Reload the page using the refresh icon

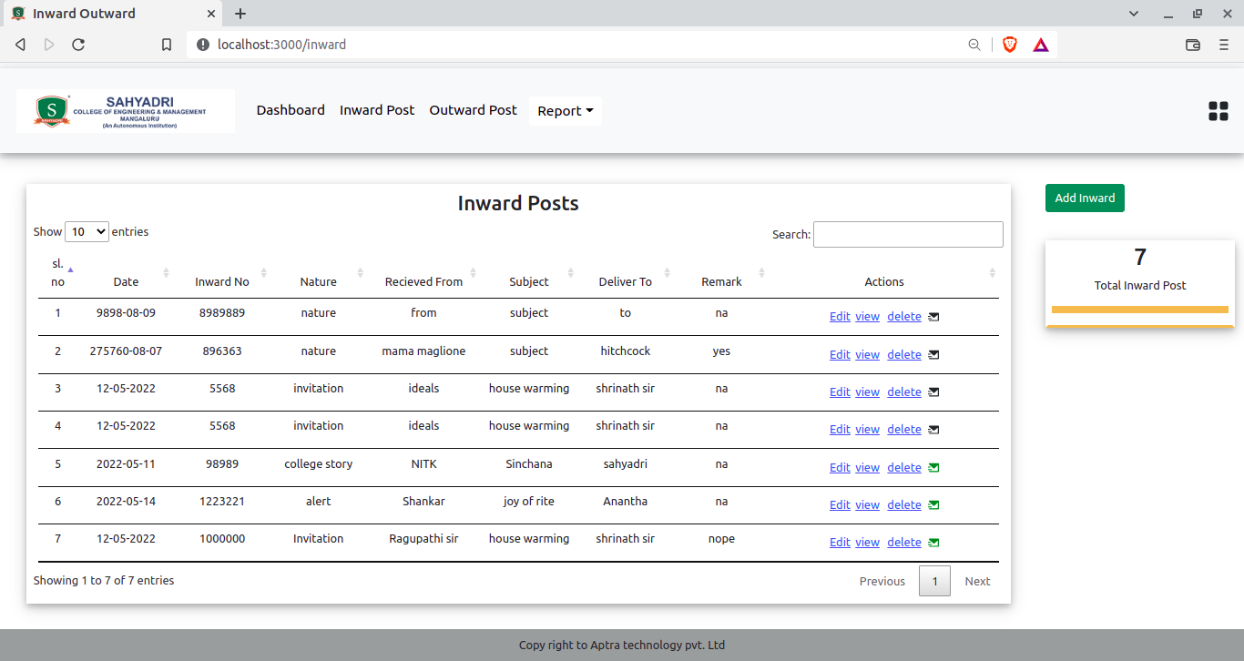pyautogui.click(x=78, y=45)
